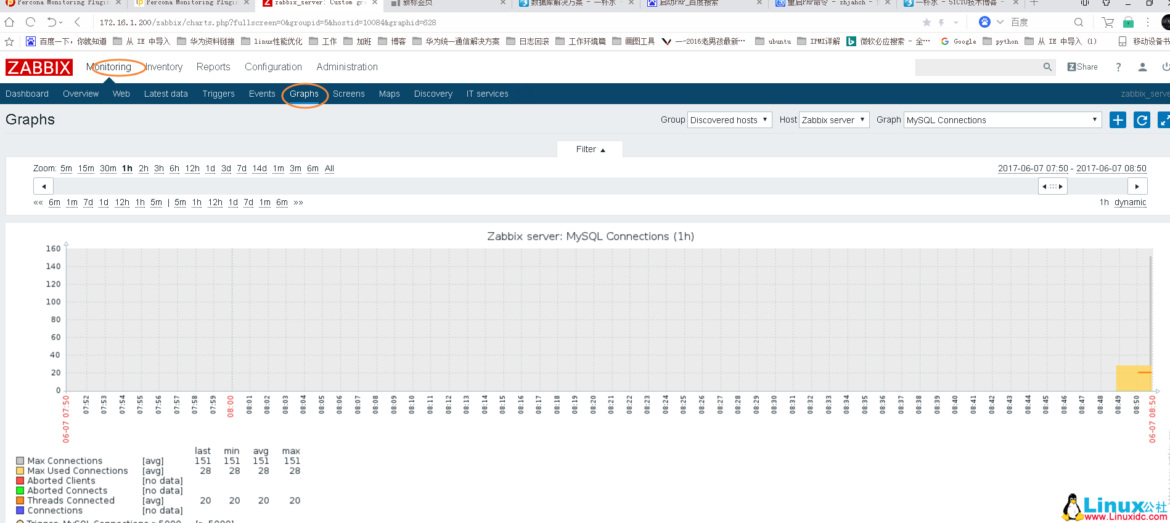The height and width of the screenshot is (523, 1170).
Task: Go back in browser history
Action: pos(77,22)
